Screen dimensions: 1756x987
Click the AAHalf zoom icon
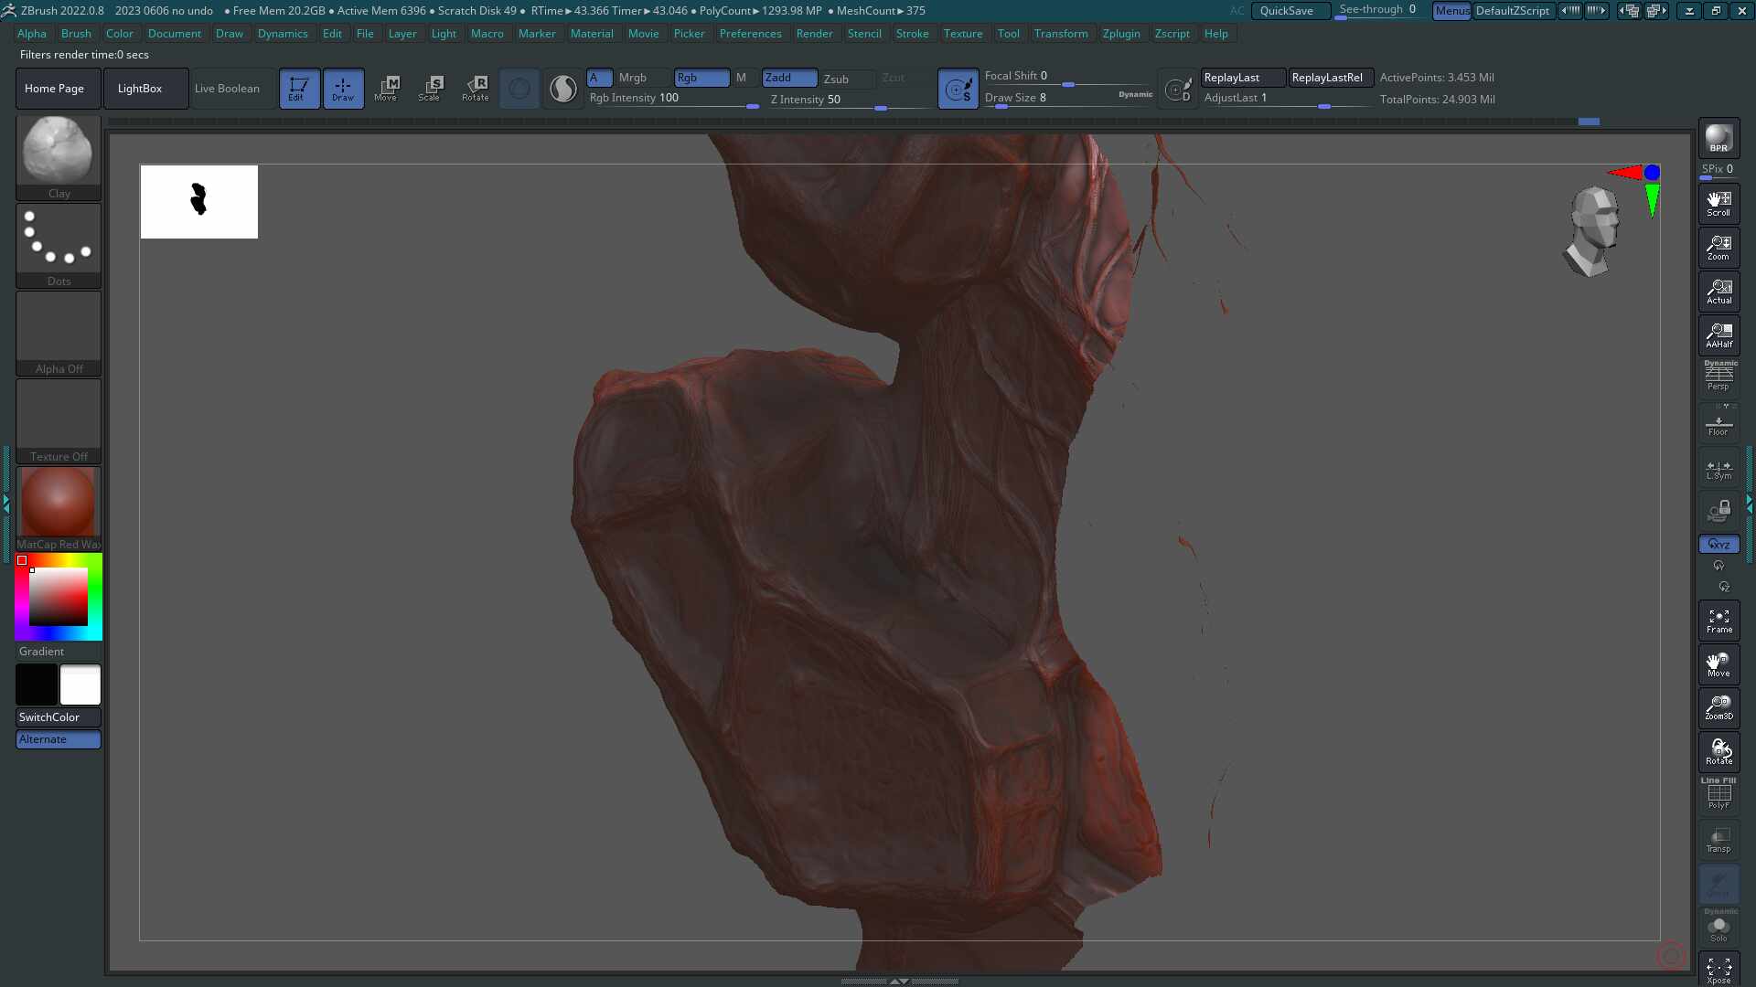[1719, 335]
